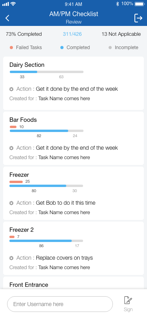Screen dimensions: 147x319
Task: Click the gear icon in Bar Foods card
Action: pyautogui.click(x=11, y=148)
